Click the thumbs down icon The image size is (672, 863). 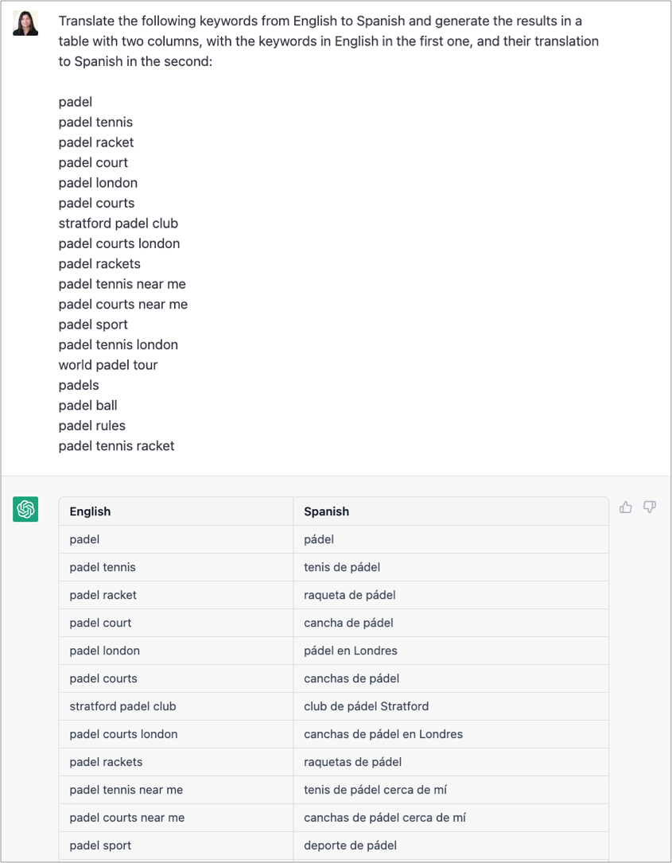650,507
